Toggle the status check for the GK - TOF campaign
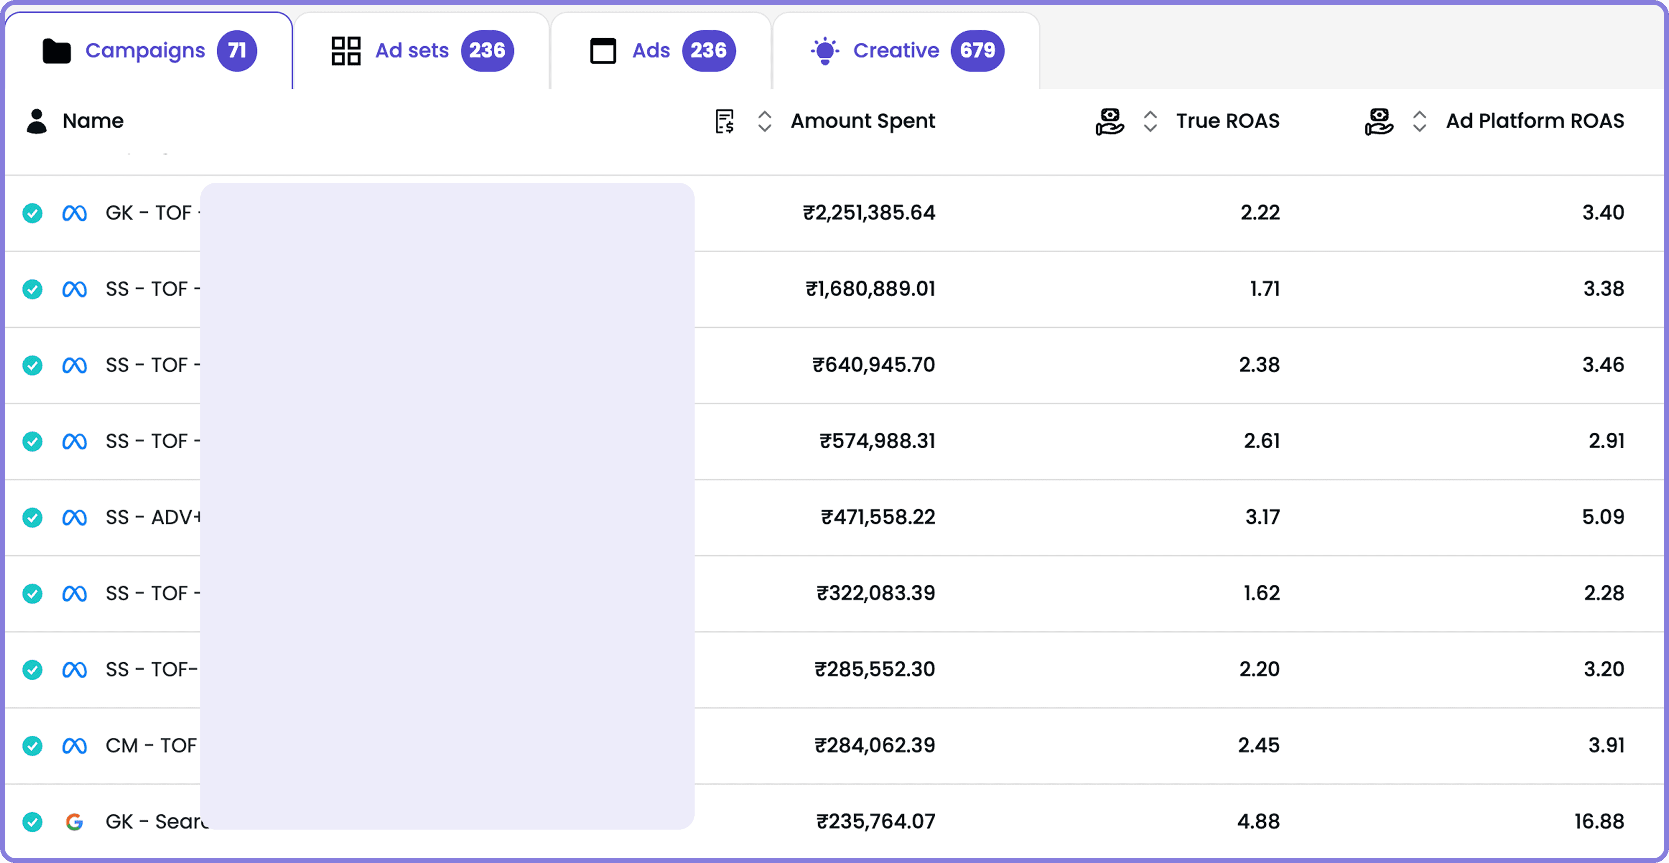 point(32,213)
